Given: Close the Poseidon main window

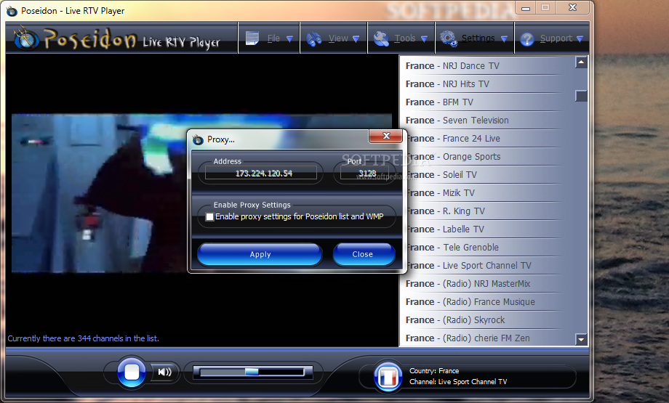Looking at the screenshot, I should tap(572, 8).
